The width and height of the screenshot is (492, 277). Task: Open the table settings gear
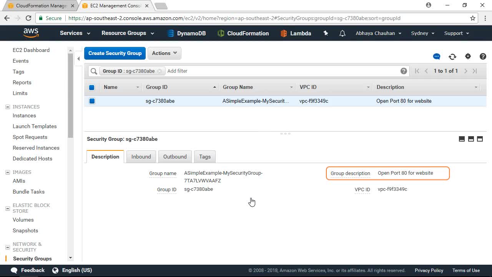pyautogui.click(x=468, y=57)
